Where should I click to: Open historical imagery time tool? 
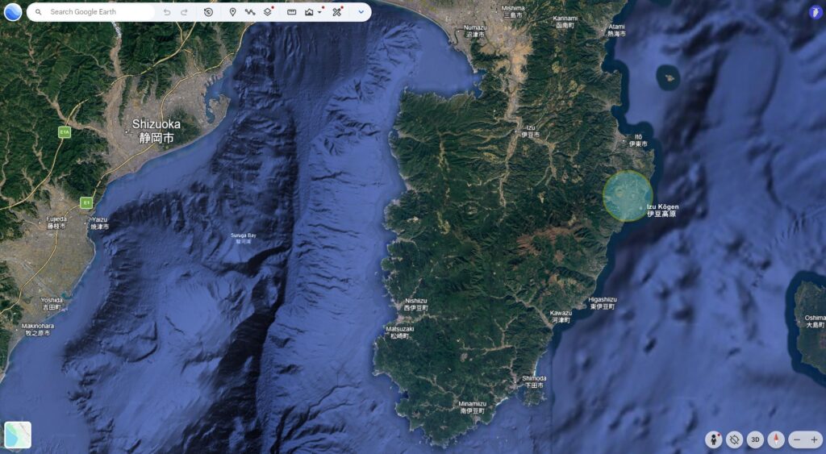[209, 12]
